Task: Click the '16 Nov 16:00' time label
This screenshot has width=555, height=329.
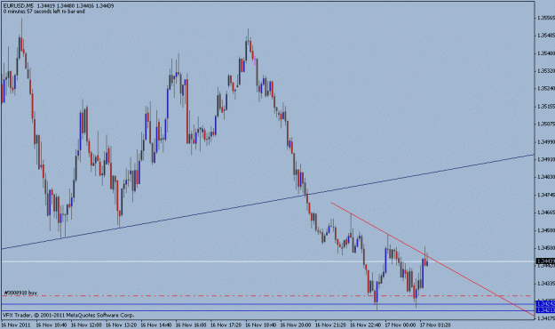Action: (x=191, y=325)
